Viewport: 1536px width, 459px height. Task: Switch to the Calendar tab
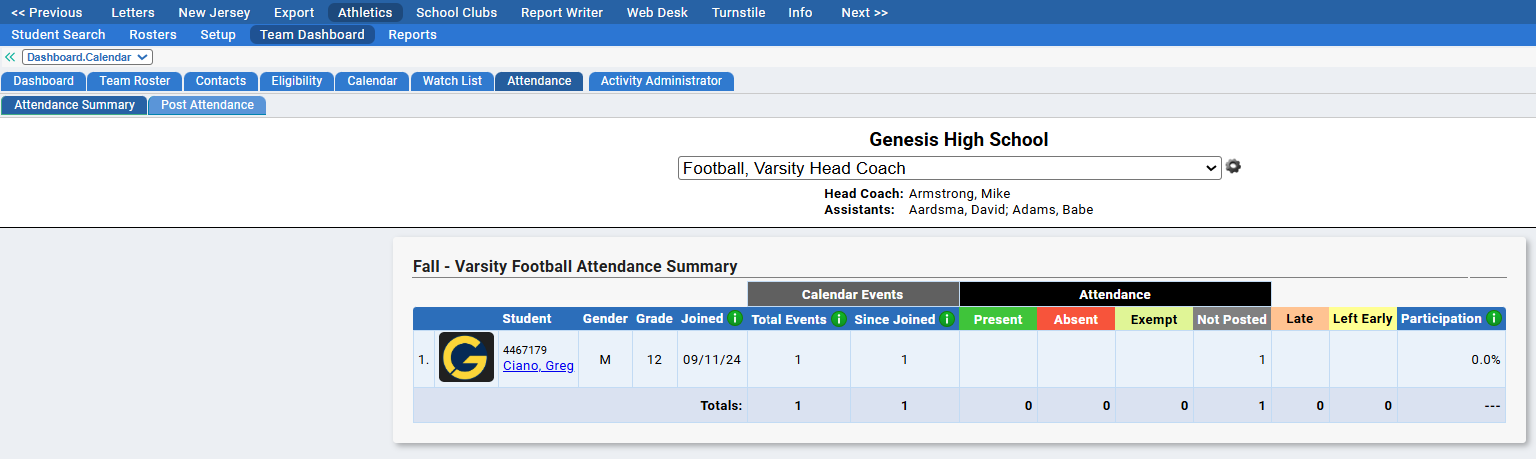click(372, 81)
